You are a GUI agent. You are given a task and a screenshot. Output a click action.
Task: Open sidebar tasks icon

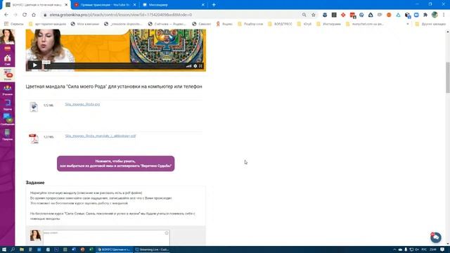pyautogui.click(x=8, y=105)
